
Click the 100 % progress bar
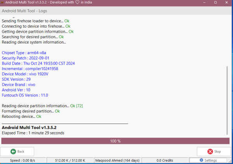click(115, 141)
